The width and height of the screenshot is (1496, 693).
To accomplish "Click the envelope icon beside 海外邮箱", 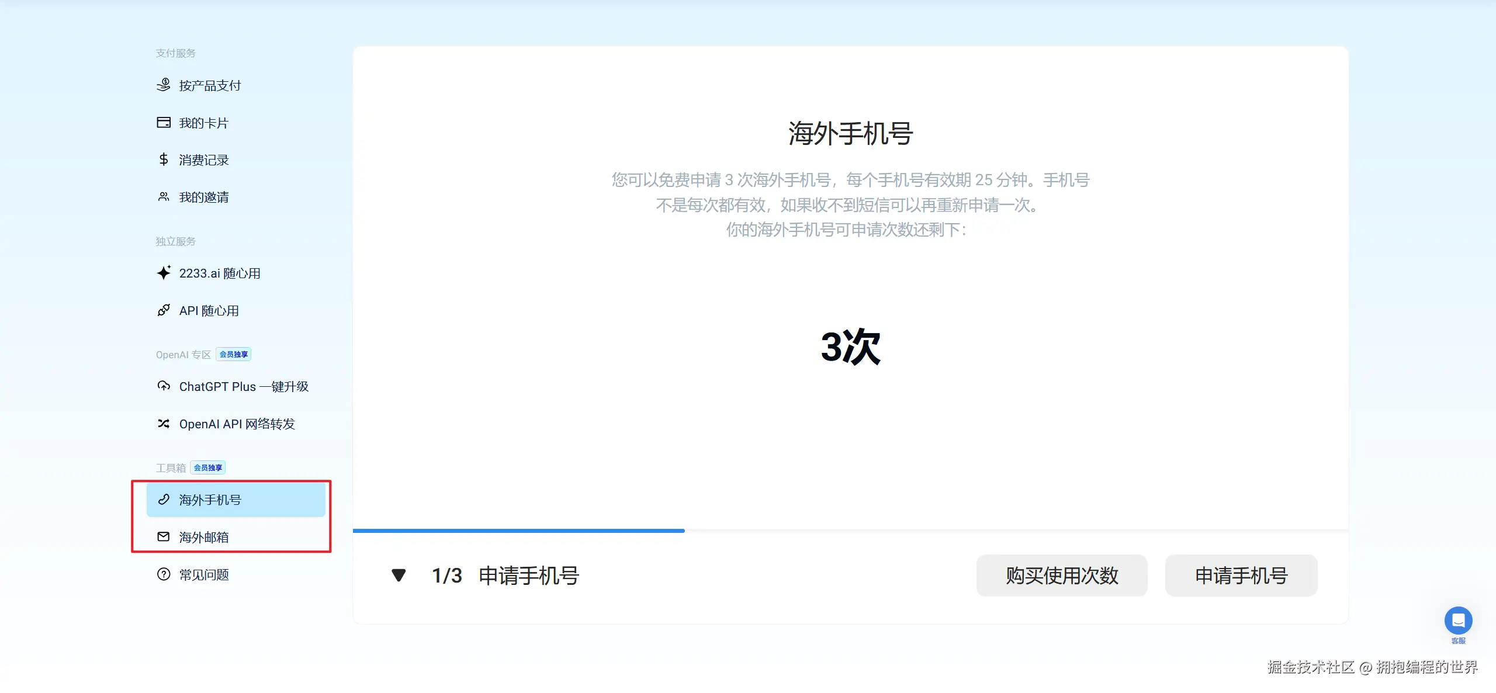I will [164, 537].
